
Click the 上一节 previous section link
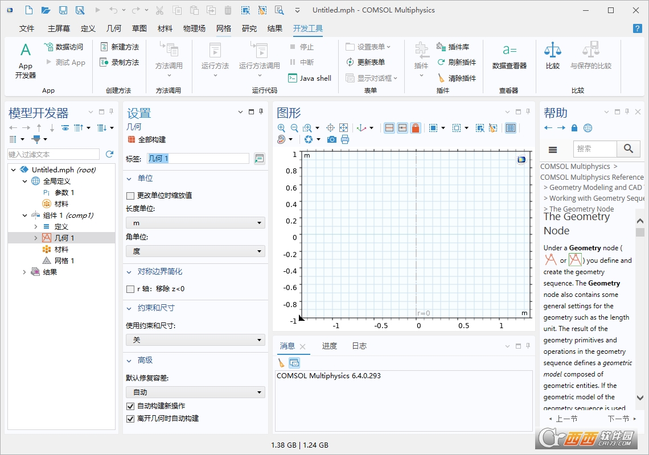tap(563, 419)
